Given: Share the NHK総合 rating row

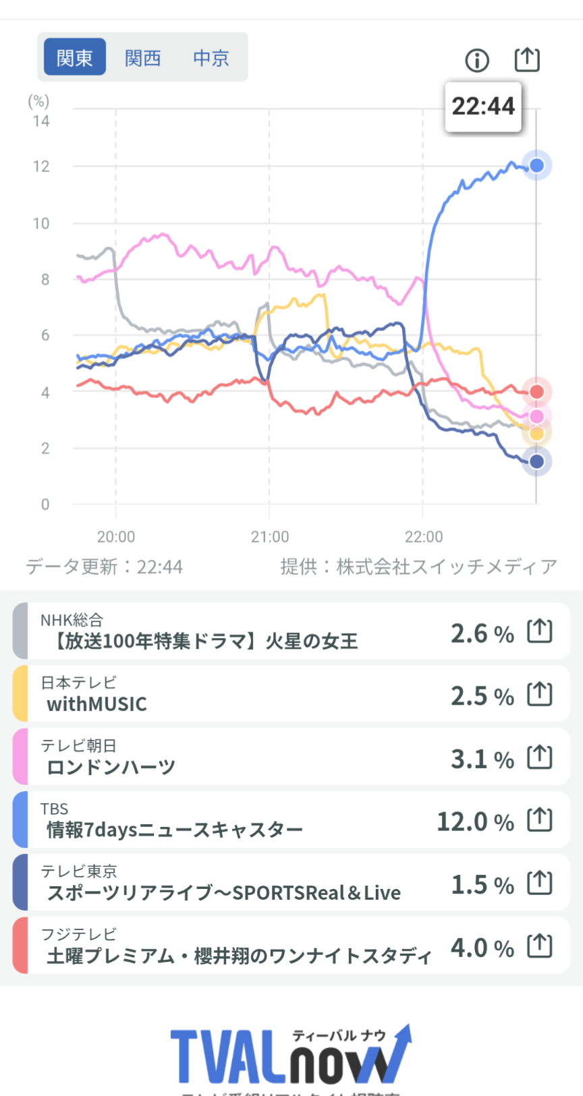Looking at the screenshot, I should coord(540,631).
